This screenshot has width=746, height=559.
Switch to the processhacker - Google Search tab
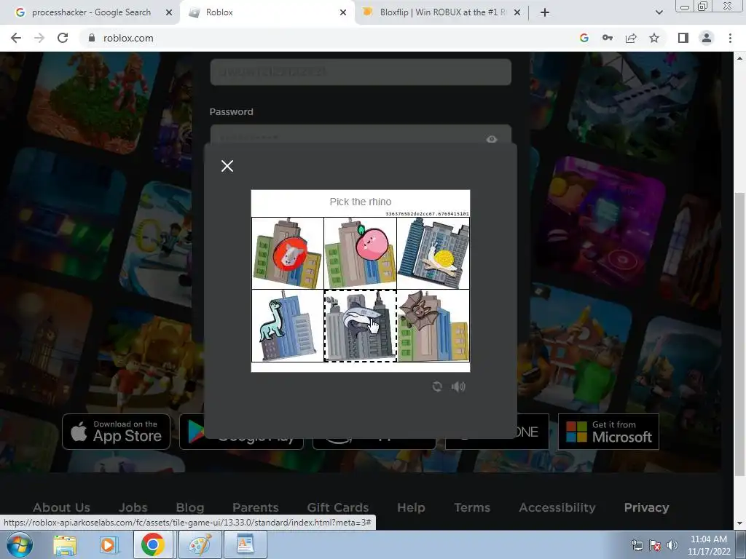point(90,12)
